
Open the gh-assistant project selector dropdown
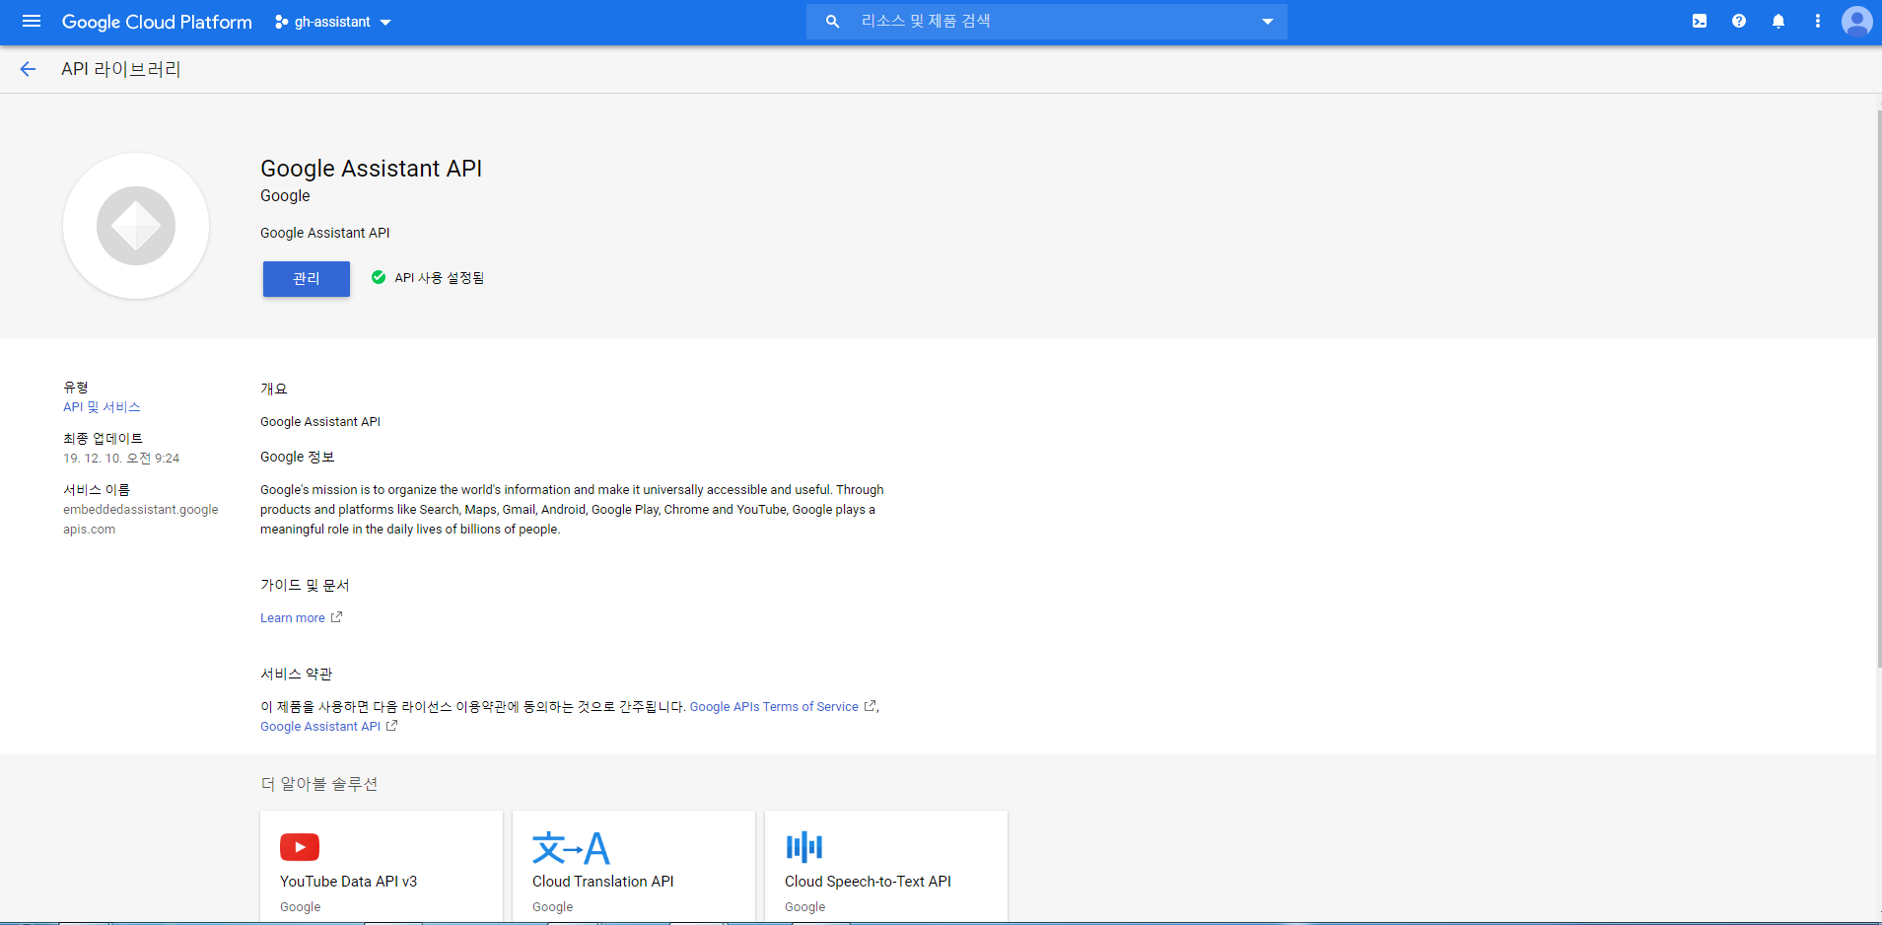(x=333, y=22)
